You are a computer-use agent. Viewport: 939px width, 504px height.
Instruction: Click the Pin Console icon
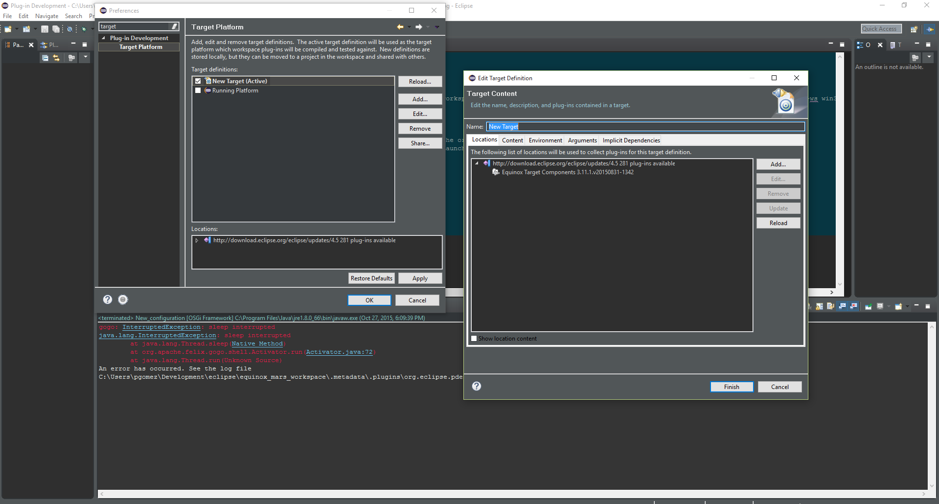[x=868, y=306]
